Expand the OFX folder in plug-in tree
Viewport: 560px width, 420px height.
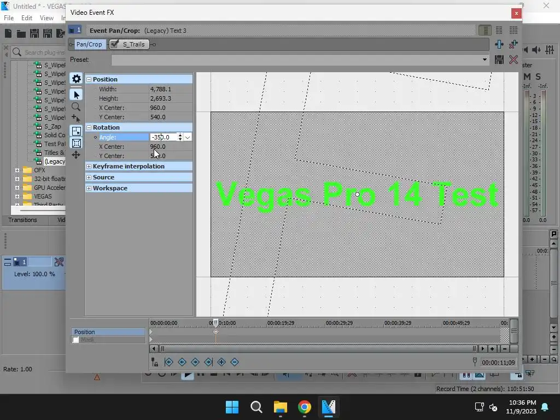tap(17, 171)
